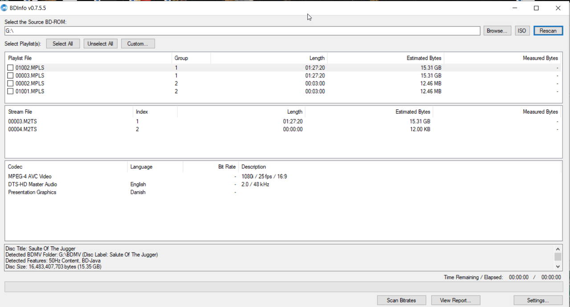Click the Index column header

[155, 112]
